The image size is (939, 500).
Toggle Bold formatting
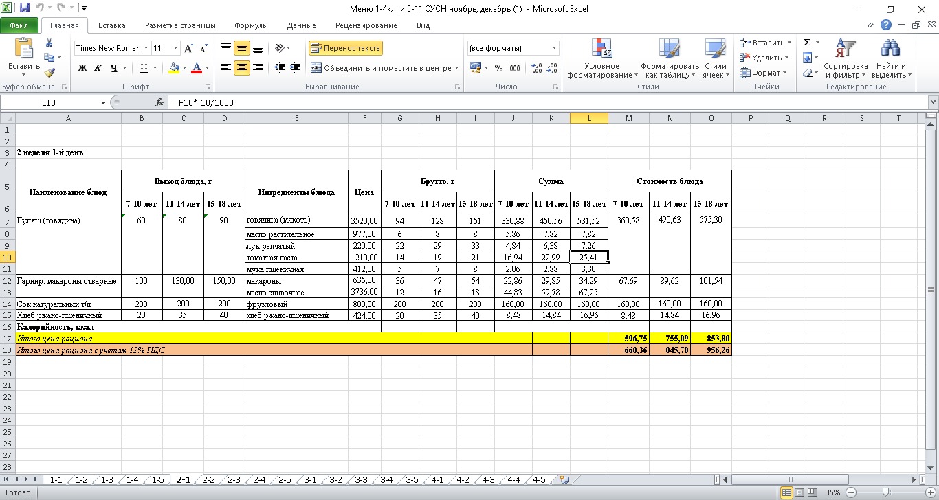82,68
